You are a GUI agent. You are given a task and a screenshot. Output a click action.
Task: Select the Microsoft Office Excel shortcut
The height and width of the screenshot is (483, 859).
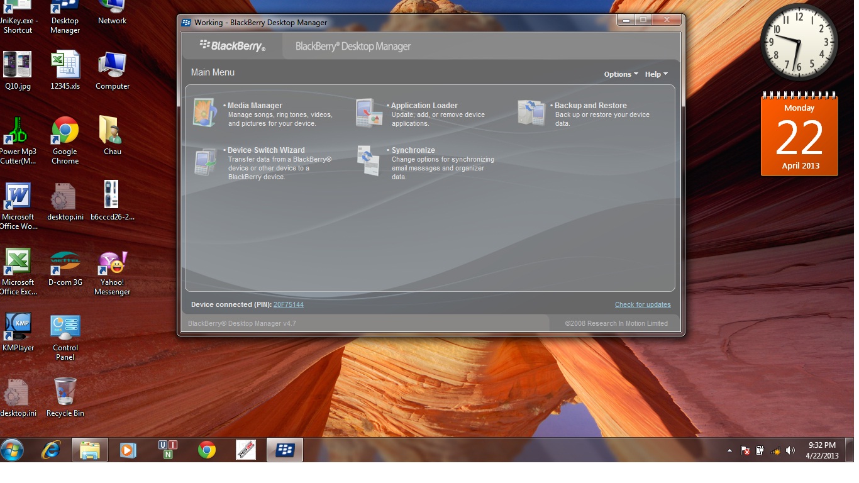pos(18,272)
